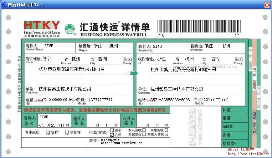Click the barcode at top right
Viewport: 272px width, 158px height.
click(199, 26)
